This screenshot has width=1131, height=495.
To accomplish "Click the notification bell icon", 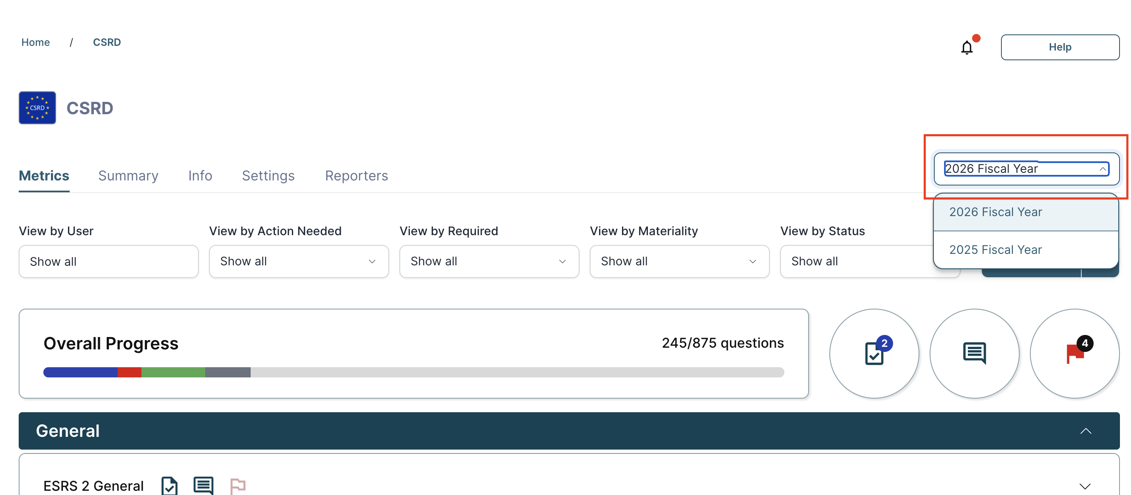I will 966,48.
